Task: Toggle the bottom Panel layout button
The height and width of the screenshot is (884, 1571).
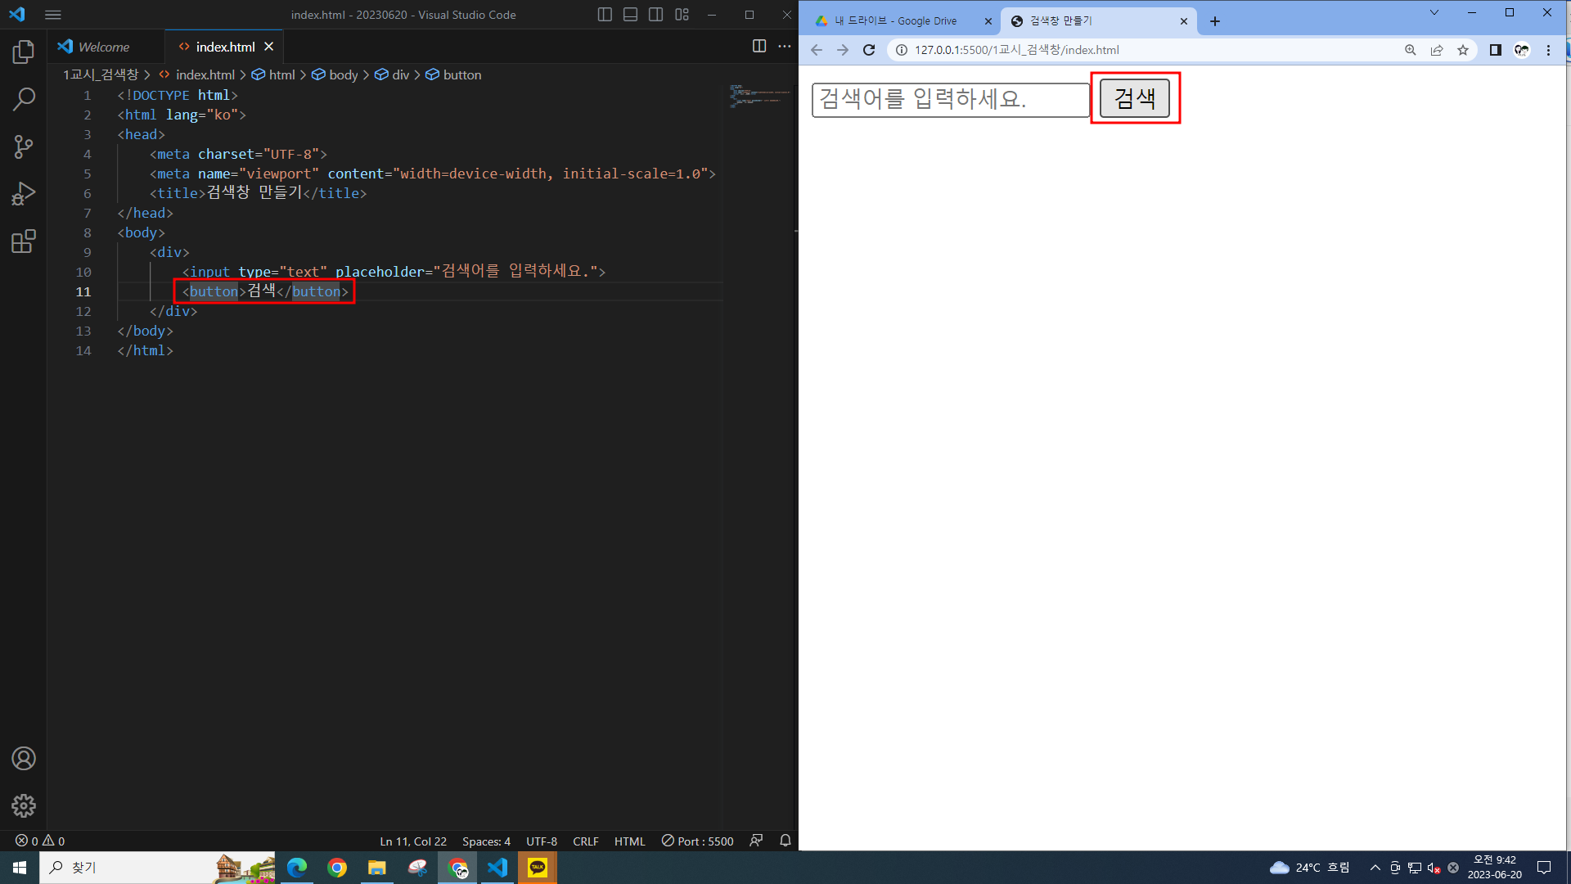Action: [x=630, y=15]
